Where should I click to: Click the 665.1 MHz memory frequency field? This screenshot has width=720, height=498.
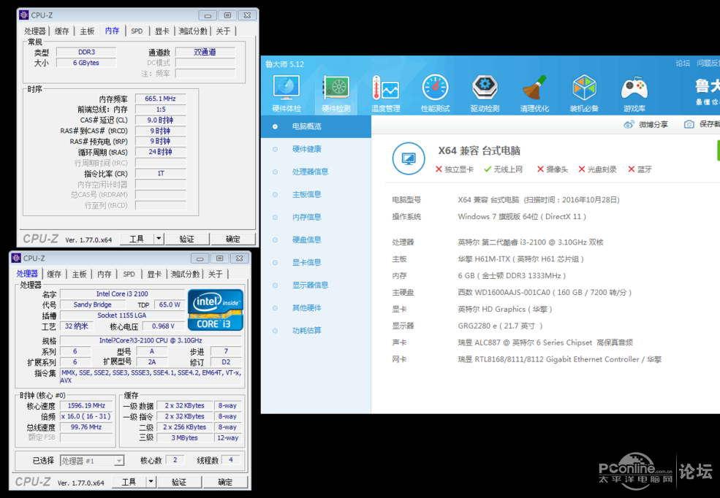tap(160, 99)
